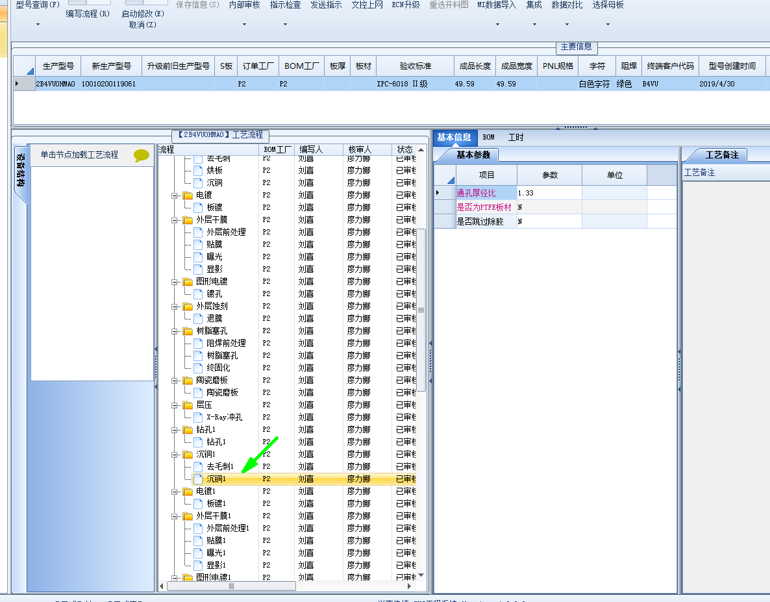Click the horizontal scrollbar thumb under process tree
Viewport: 770px width, 602px height.
[x=231, y=586]
